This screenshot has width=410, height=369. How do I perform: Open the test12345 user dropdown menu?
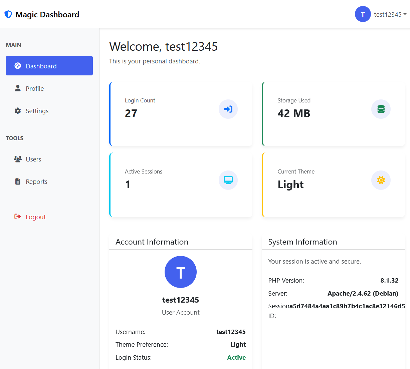pos(387,14)
